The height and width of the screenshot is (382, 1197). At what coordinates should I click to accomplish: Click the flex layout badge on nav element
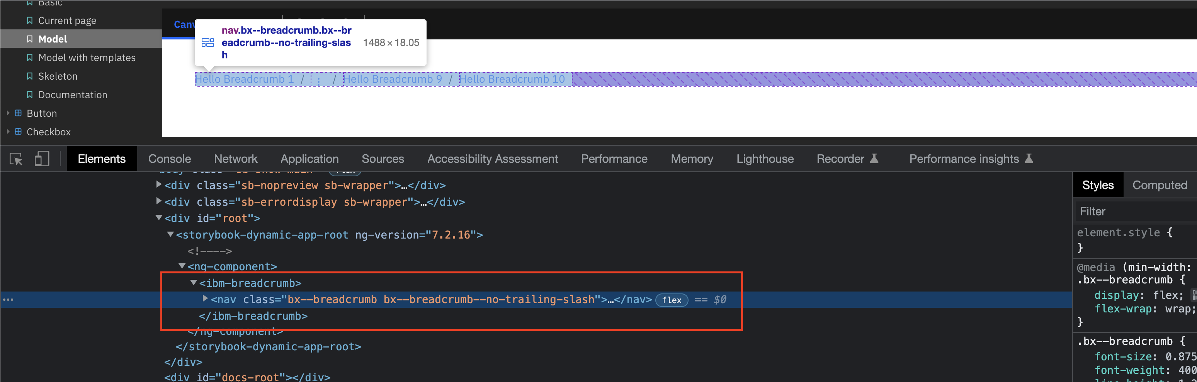pos(672,300)
